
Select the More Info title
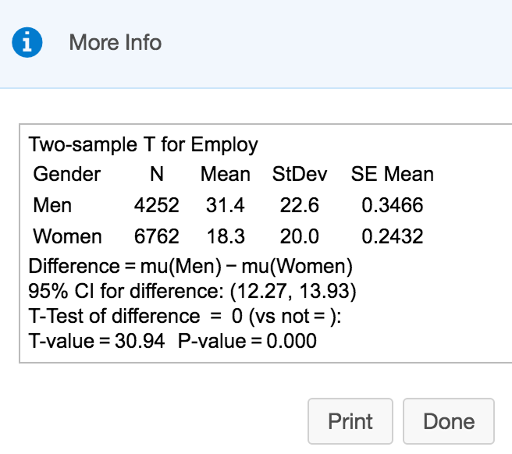pyautogui.click(x=115, y=42)
